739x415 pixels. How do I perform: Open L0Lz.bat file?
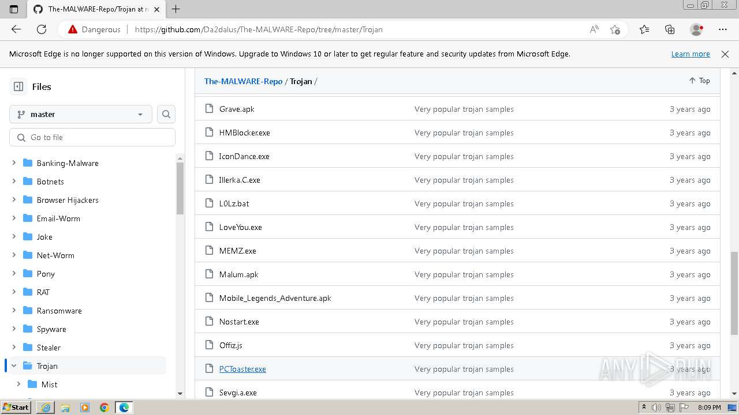(234, 203)
